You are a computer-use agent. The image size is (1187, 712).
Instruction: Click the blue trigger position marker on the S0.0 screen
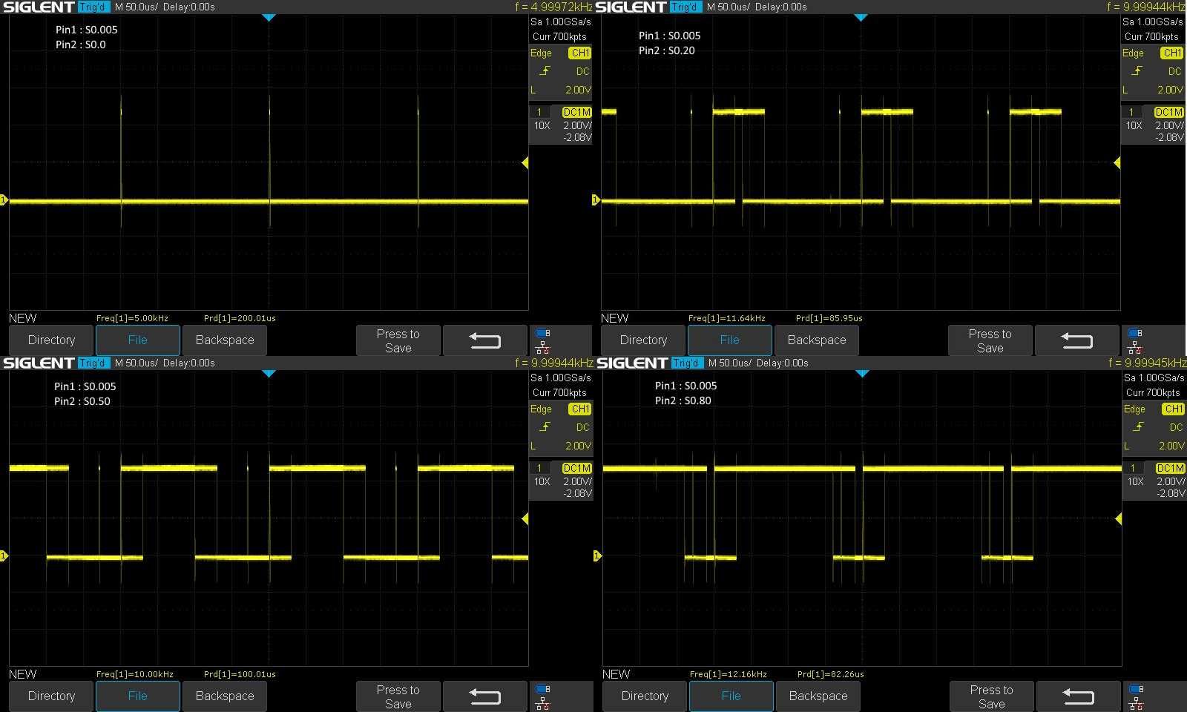click(x=269, y=17)
